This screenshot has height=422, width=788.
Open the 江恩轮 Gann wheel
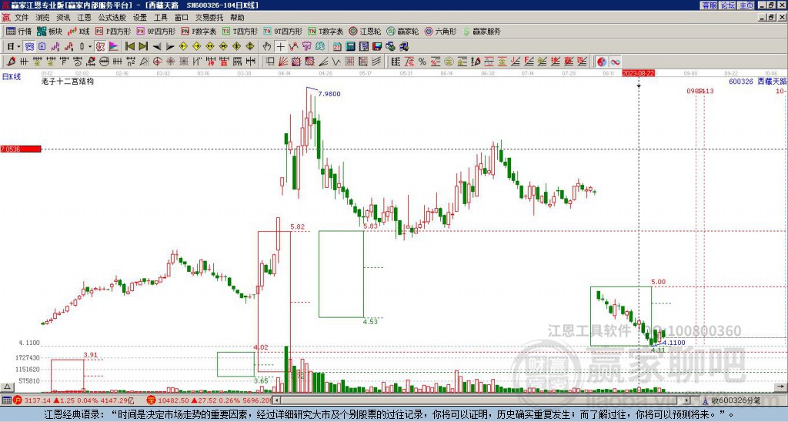[365, 31]
